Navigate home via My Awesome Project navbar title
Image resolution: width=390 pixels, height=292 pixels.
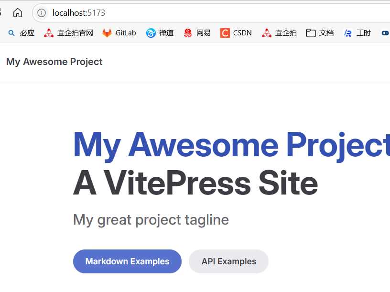point(54,62)
